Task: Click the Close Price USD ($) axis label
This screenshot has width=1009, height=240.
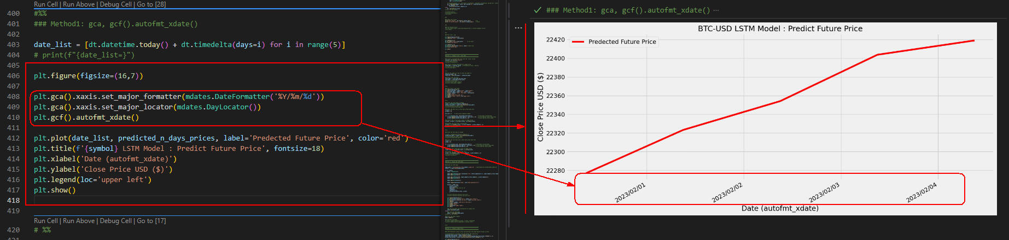Action: [x=540, y=107]
